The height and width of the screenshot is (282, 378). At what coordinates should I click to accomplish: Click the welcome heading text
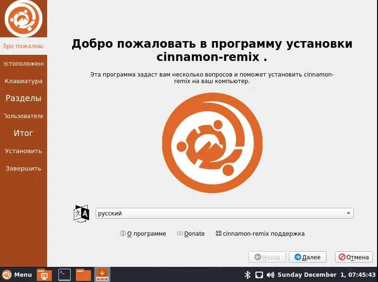[x=212, y=50]
